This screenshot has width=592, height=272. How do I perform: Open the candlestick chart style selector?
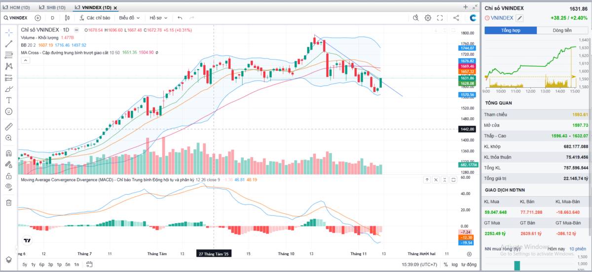tap(69, 18)
